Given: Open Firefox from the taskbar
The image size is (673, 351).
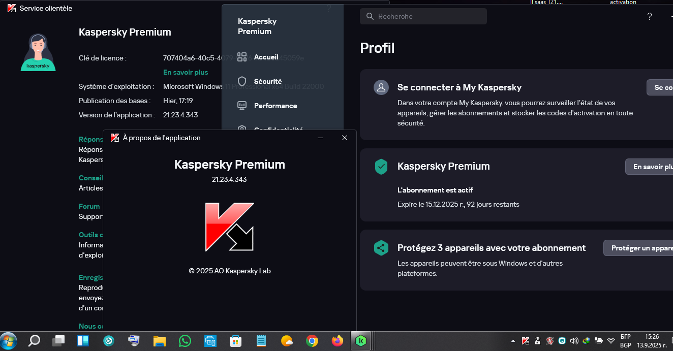Looking at the screenshot, I should (x=338, y=341).
